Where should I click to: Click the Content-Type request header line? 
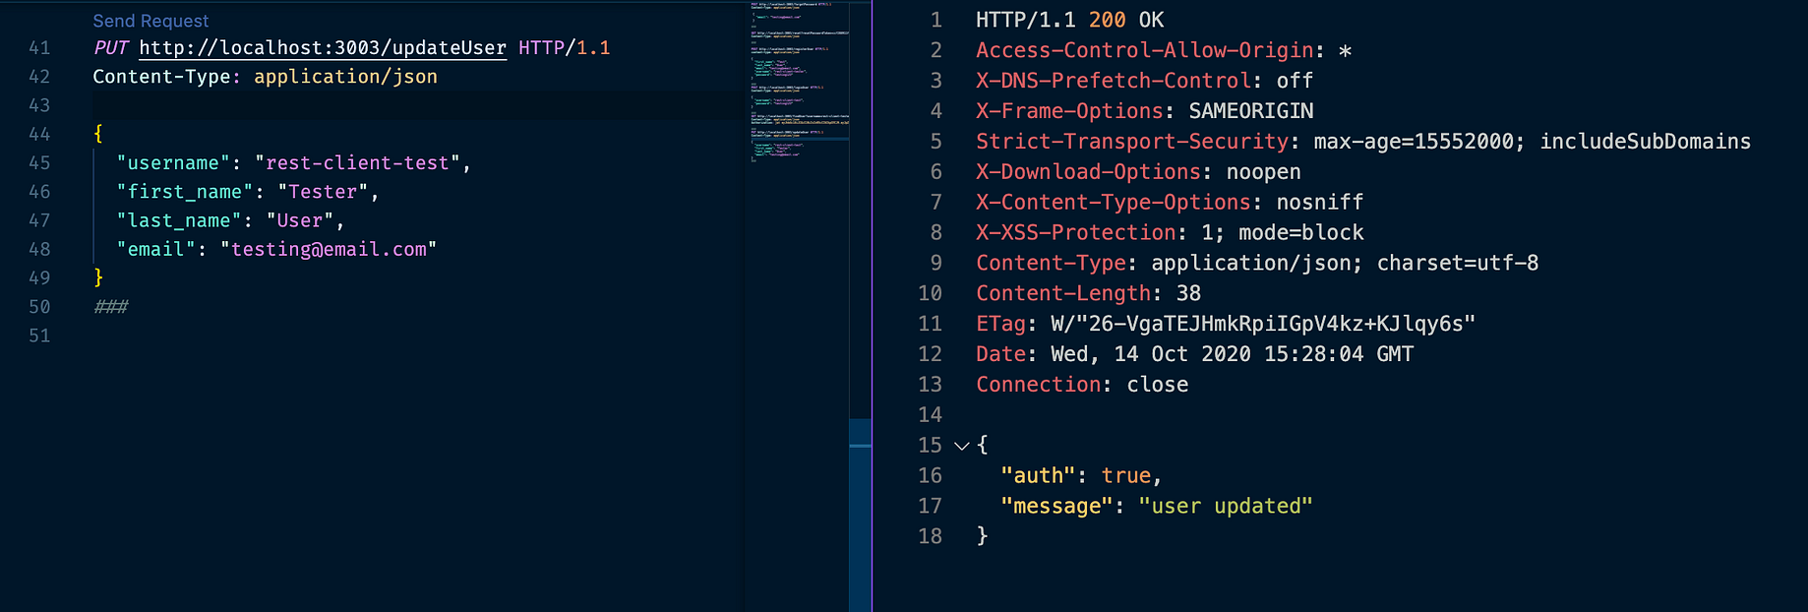[266, 77]
